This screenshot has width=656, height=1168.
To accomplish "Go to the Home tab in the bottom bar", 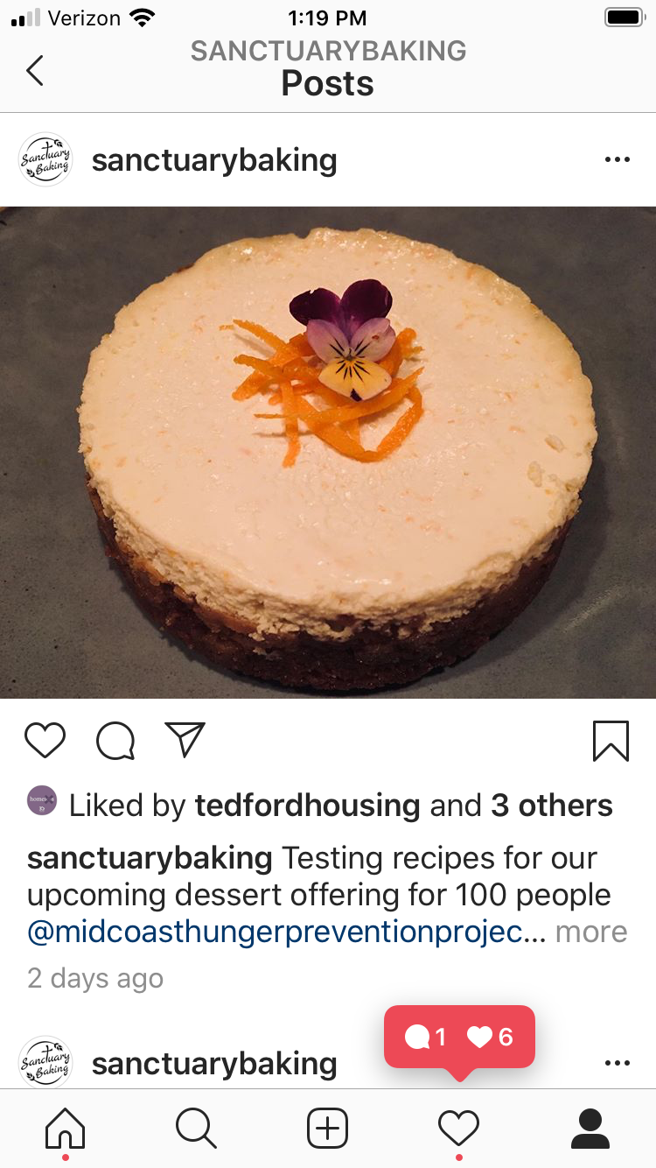I will pos(66,1128).
